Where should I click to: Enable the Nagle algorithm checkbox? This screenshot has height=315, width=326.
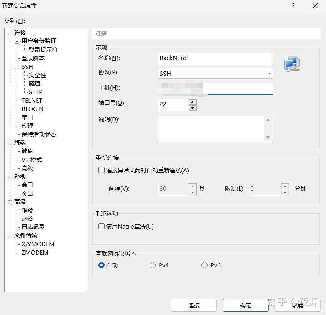(x=101, y=226)
